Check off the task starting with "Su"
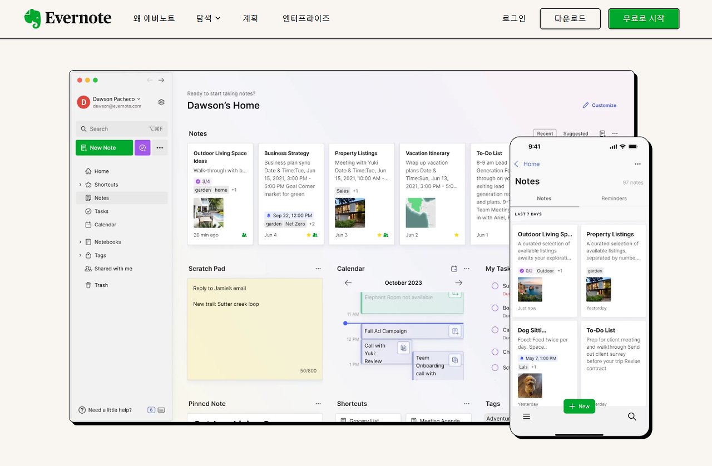 495,286
